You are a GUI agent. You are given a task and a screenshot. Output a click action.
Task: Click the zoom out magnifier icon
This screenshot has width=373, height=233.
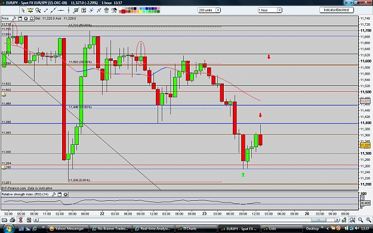pos(360,220)
